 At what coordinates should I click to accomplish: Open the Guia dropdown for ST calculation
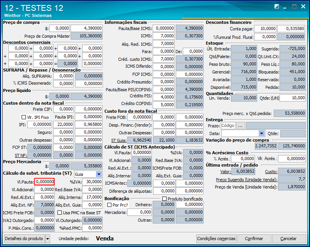(x=99, y=174)
